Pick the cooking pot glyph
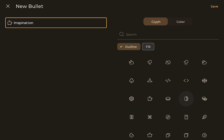This screenshot has height=140, width=224. (150, 135)
